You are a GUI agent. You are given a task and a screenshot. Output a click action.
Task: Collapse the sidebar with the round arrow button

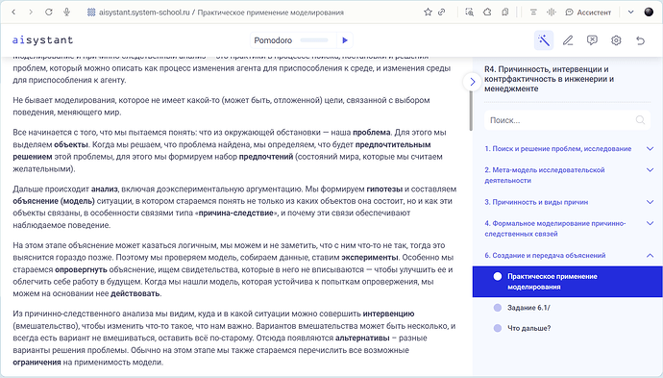473,82
